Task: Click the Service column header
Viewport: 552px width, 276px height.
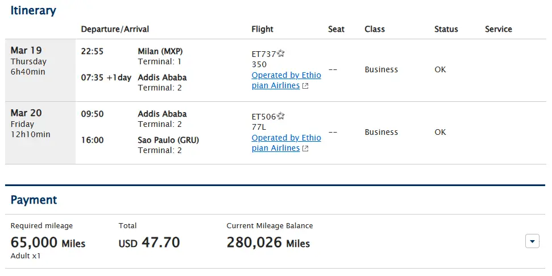Action: [x=498, y=29]
